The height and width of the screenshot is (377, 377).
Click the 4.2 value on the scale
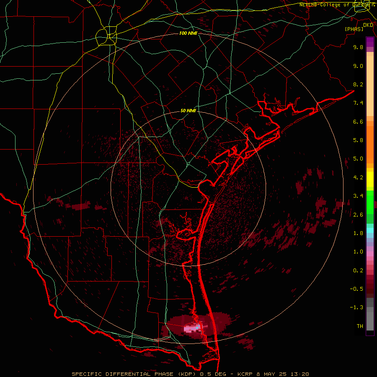[x=358, y=178]
